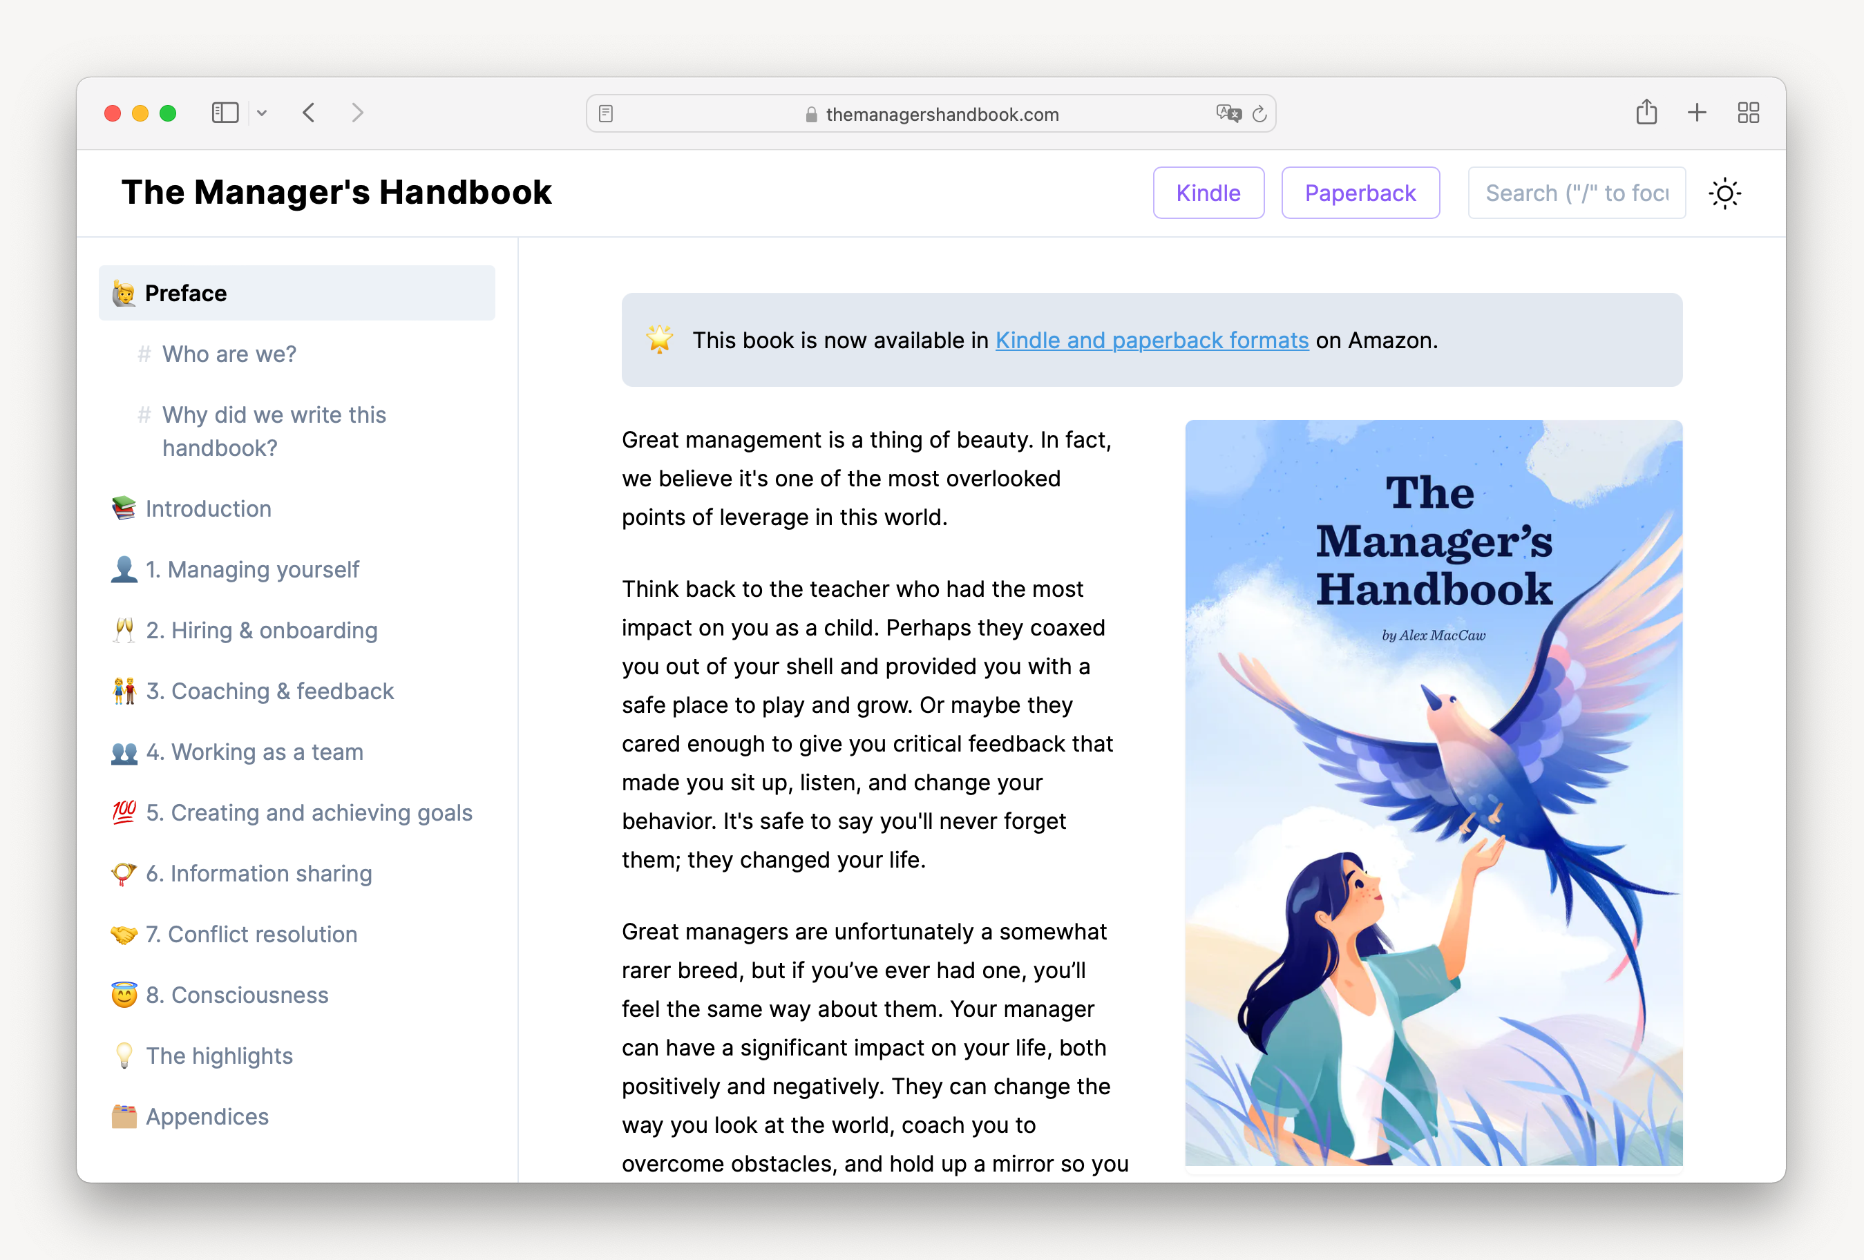The width and height of the screenshot is (1864, 1260).
Task: Follow the Kindle and paperback formats link
Action: click(1152, 340)
